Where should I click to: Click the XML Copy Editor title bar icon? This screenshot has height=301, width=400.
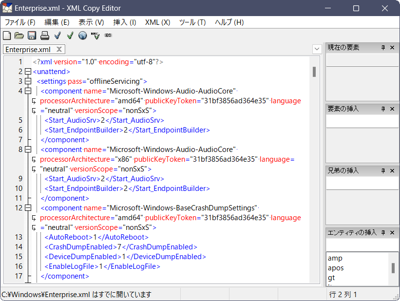7,8
